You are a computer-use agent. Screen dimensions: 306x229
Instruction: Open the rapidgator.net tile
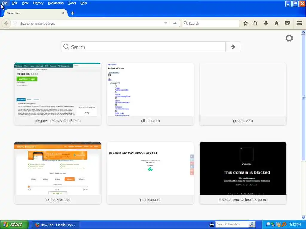coord(58,173)
